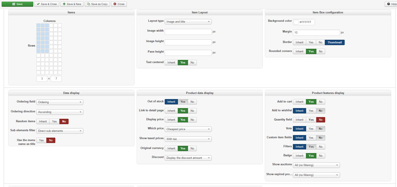Set Custom item fields to Yes
Viewport: 397px width, 187px height.
click(x=311, y=138)
